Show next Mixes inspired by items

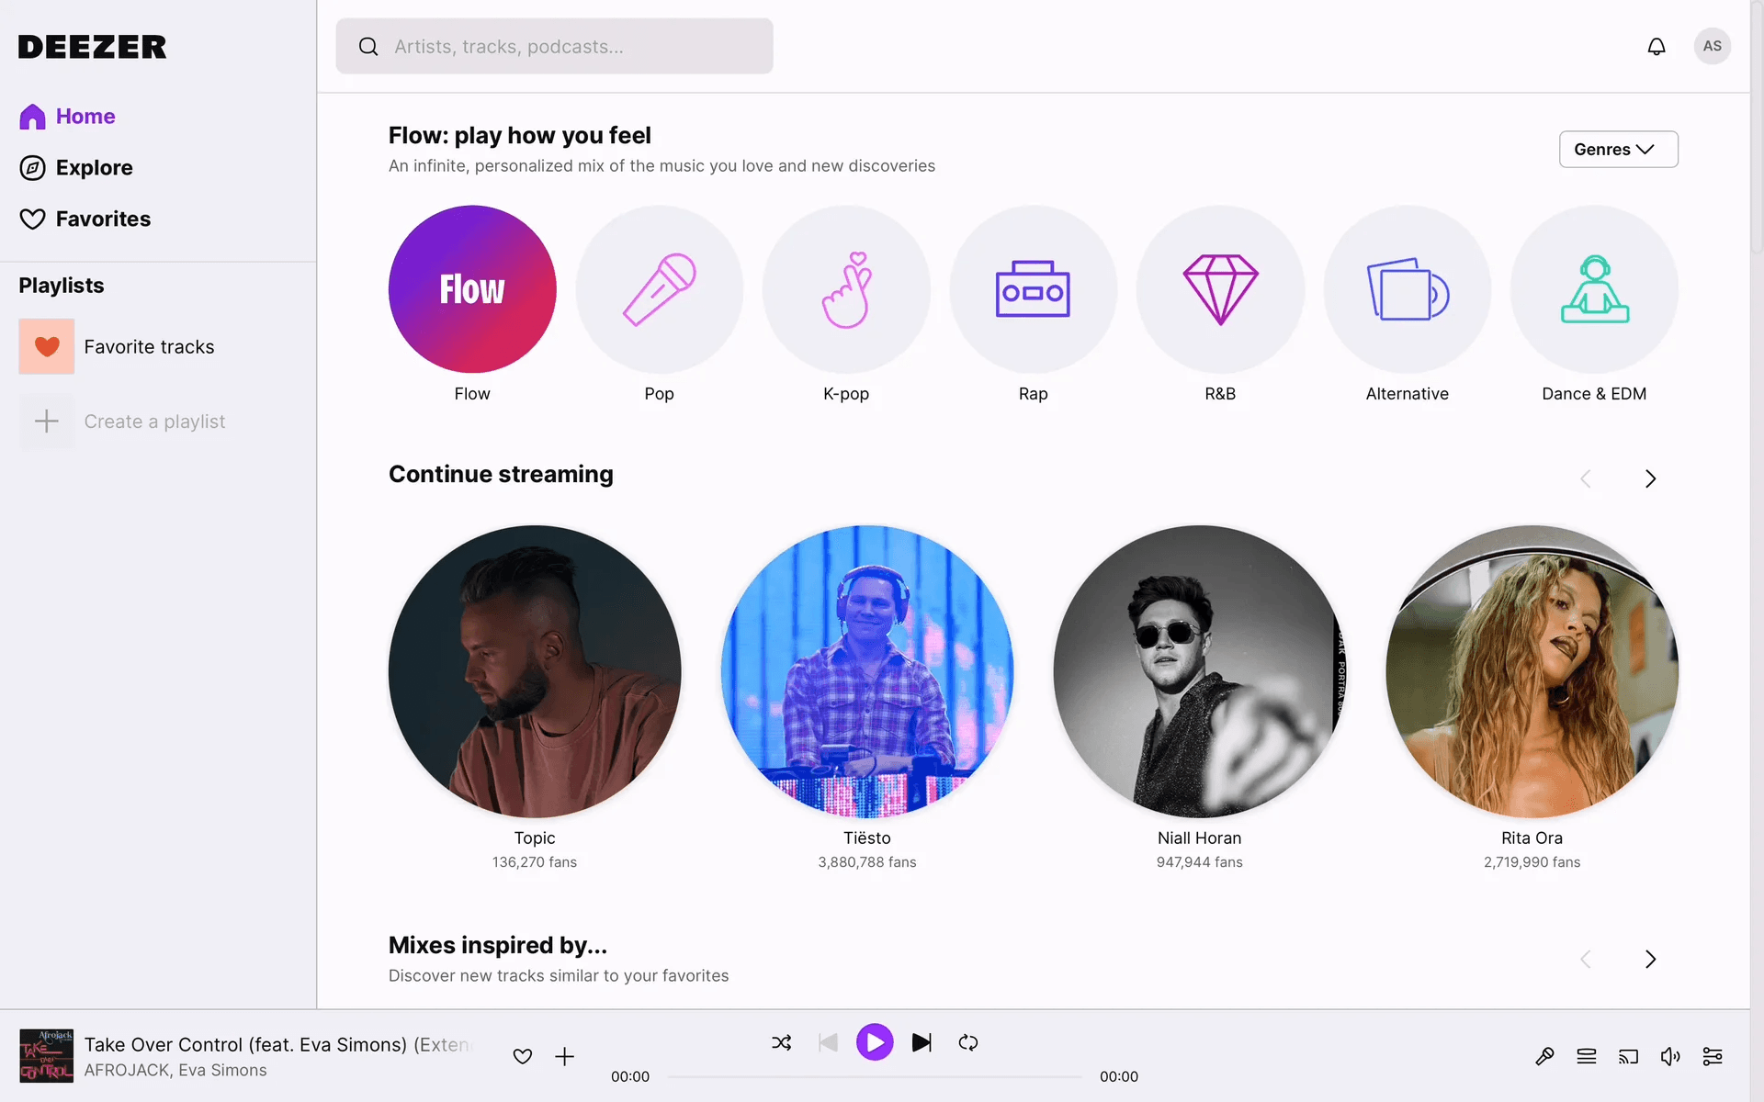(x=1650, y=959)
